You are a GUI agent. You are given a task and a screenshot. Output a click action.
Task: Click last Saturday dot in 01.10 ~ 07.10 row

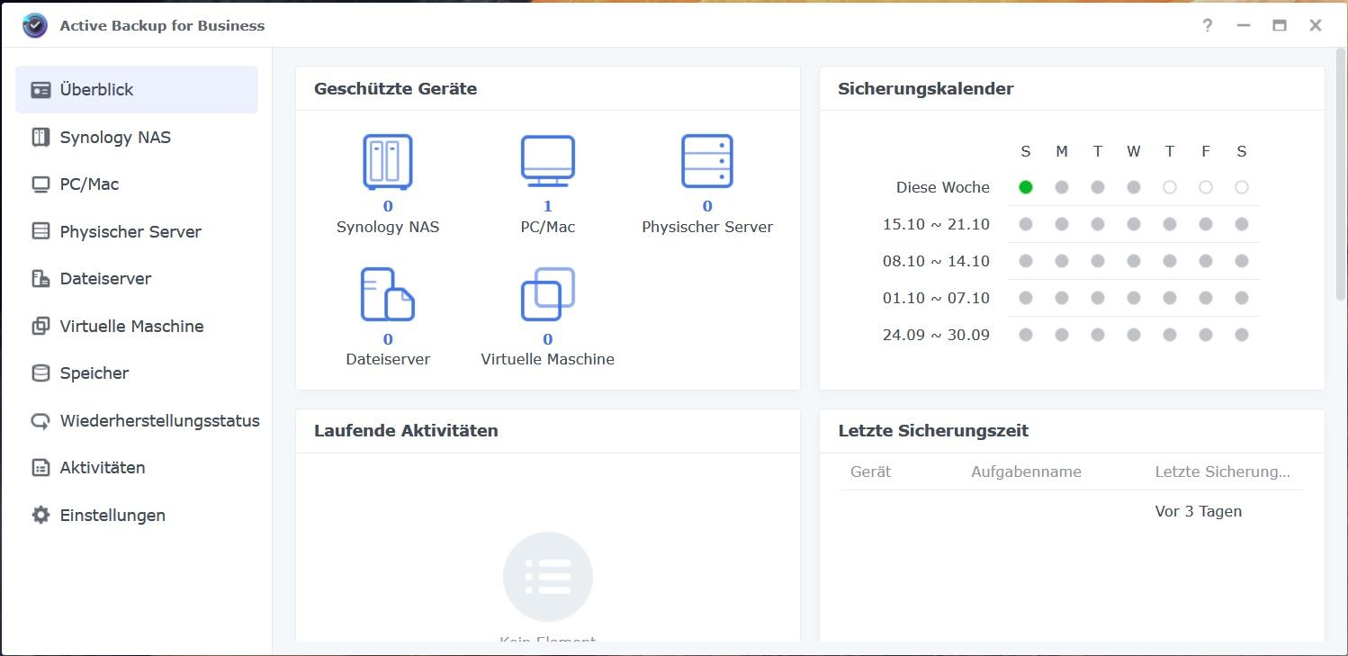[x=1242, y=298]
